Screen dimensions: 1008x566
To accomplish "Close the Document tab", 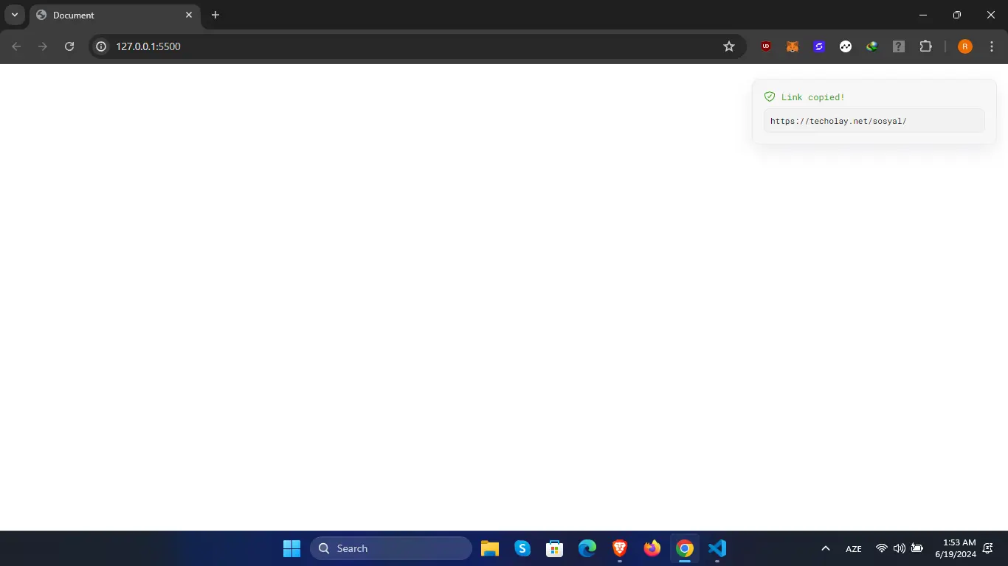I will pos(189,15).
